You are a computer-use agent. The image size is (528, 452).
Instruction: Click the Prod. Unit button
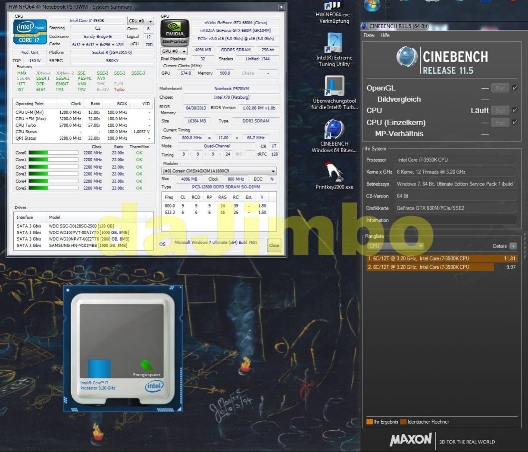point(29,52)
